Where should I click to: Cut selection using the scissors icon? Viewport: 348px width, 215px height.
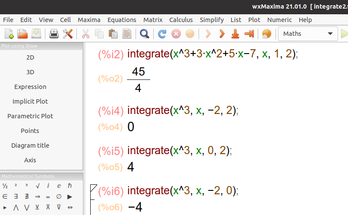tap(85, 34)
